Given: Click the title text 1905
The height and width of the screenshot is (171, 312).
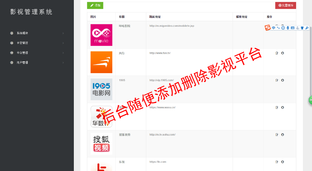Looking at the screenshot, I should (x=122, y=80).
